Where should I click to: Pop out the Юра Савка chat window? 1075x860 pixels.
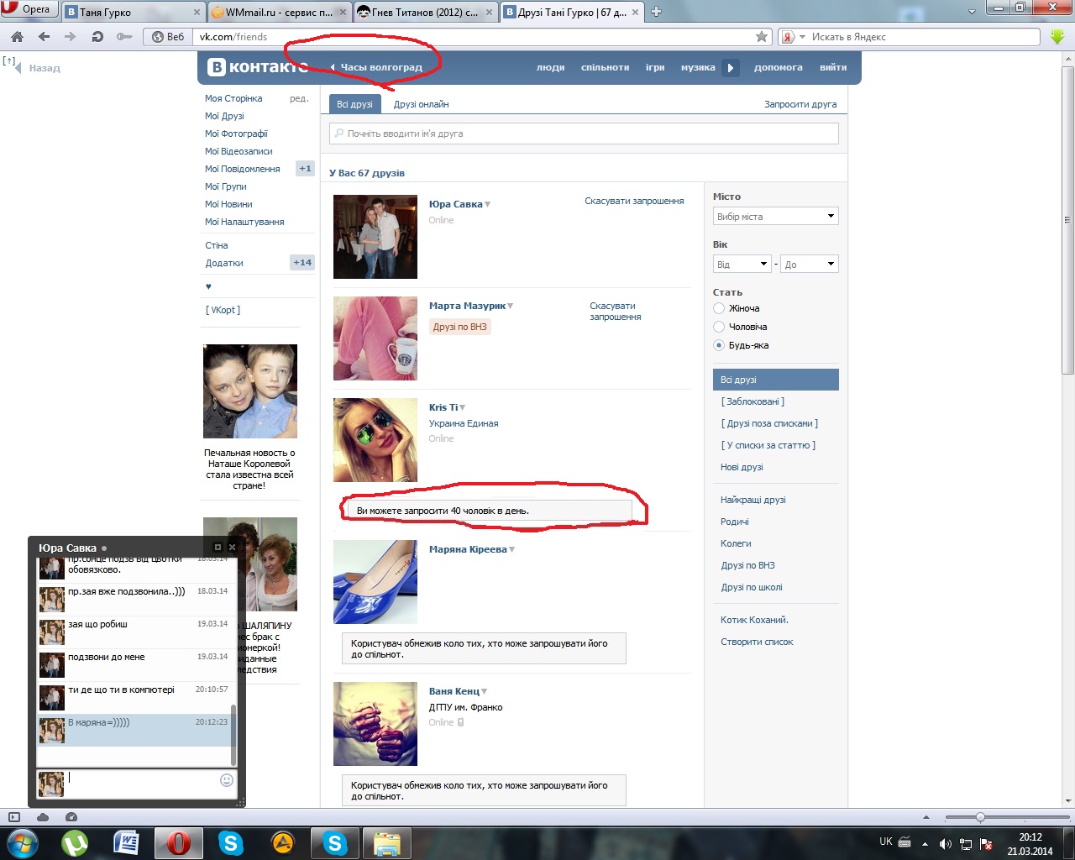pyautogui.click(x=218, y=548)
